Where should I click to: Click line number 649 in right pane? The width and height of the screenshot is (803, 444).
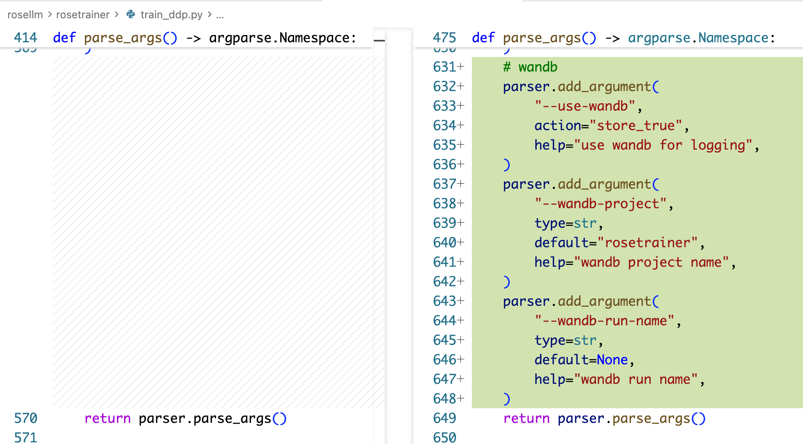(x=444, y=418)
